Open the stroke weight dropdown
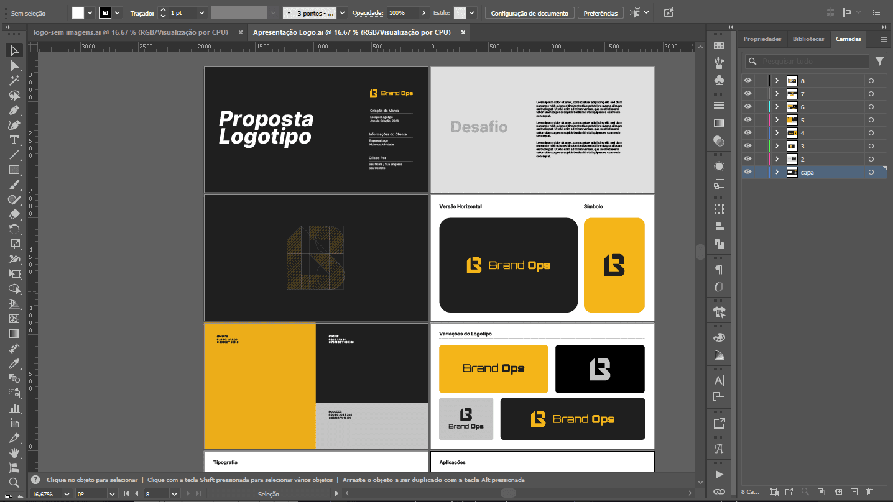The height and width of the screenshot is (502, 893). (201, 12)
